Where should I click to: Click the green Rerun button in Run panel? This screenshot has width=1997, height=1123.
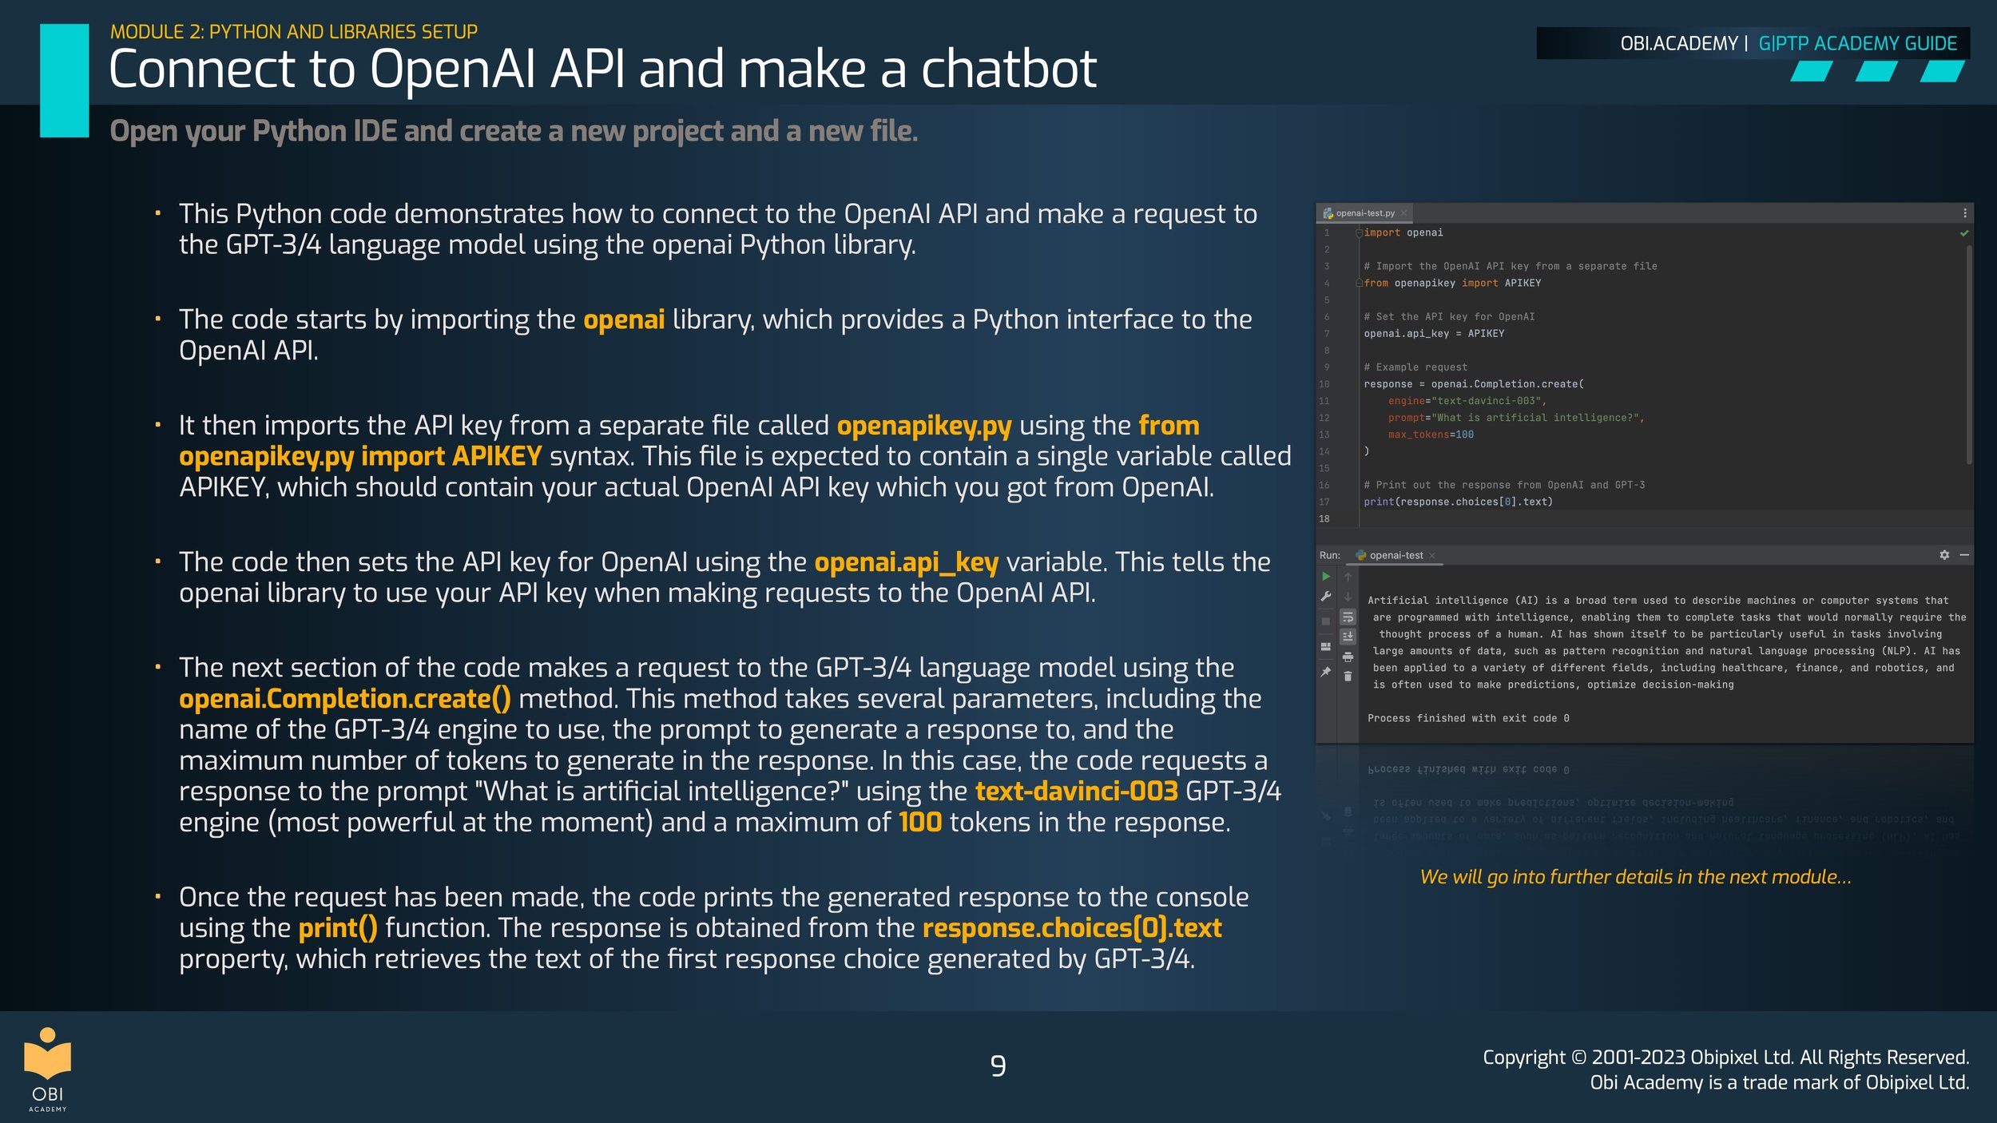coord(1326,577)
